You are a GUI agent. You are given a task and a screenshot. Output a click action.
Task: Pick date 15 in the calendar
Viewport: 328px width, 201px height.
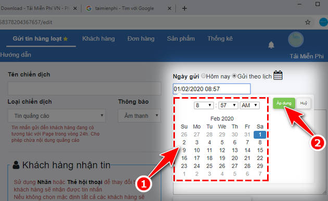260,150
